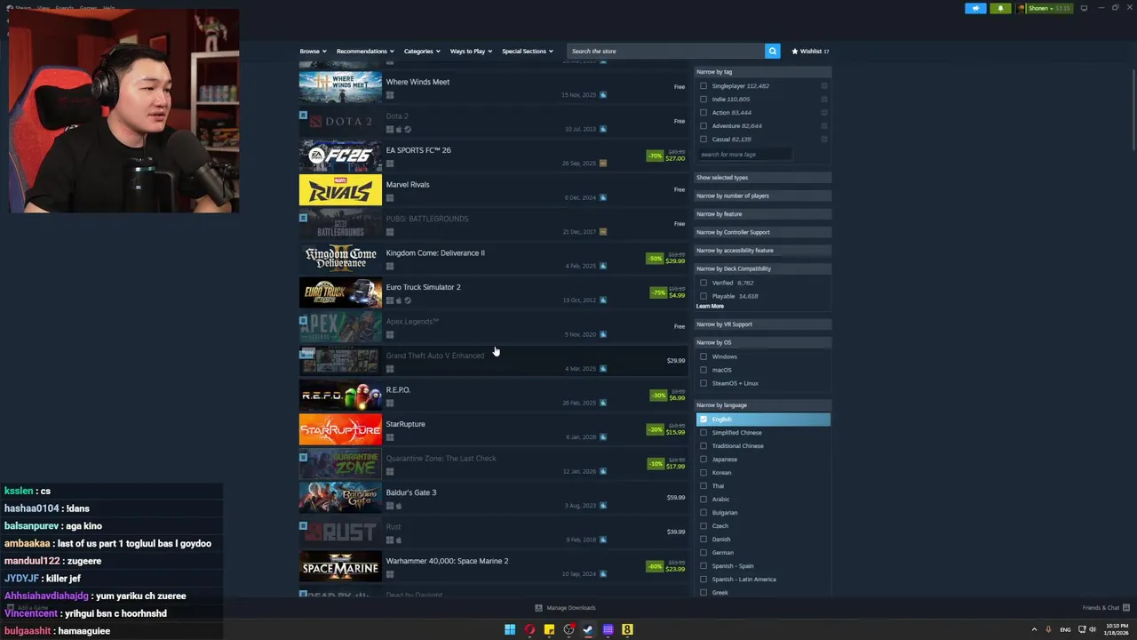Open the Windows Start menu
The width and height of the screenshot is (1137, 640).
coord(510,629)
